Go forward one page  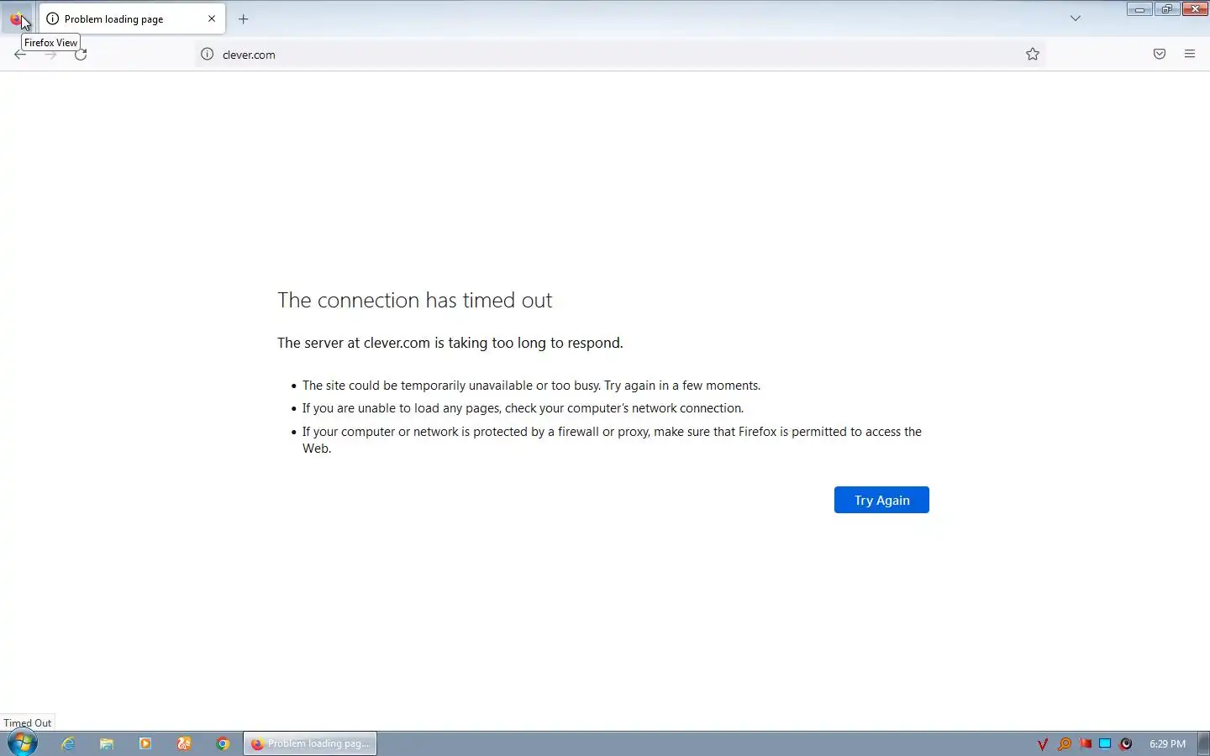point(50,55)
